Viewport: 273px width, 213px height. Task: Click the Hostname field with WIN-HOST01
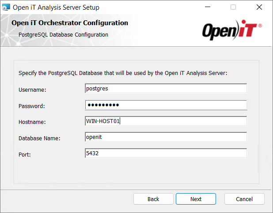pyautogui.click(x=166, y=121)
